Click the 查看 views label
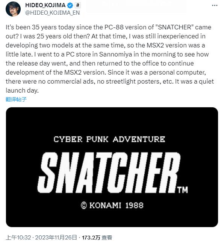The image size is (224, 247). coord(107,237)
